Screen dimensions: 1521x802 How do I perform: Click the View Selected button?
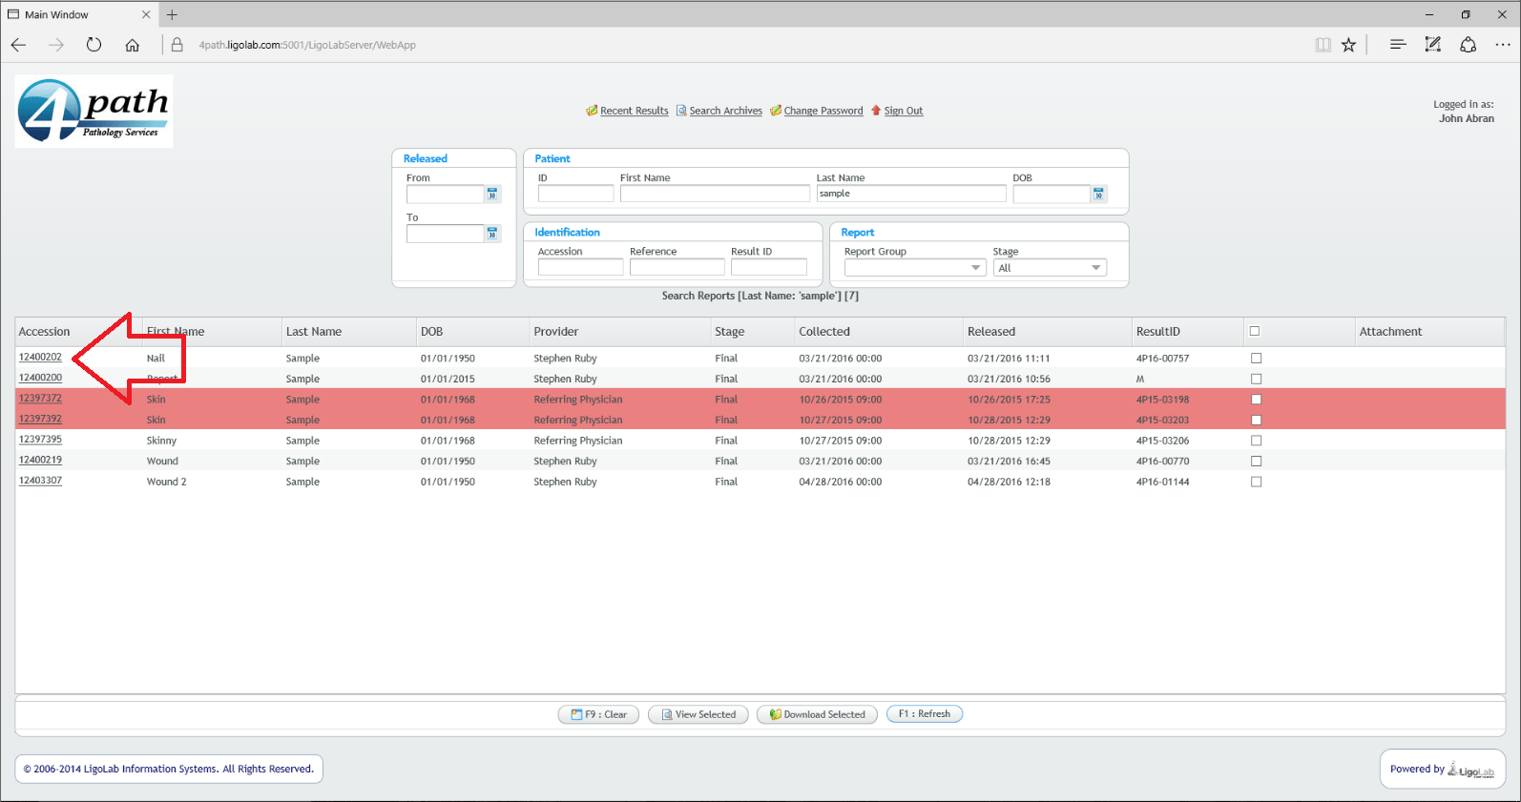pos(698,714)
